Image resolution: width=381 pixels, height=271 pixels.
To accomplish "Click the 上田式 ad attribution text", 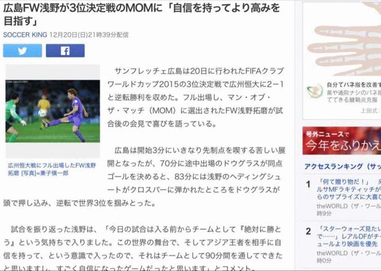I will point(371,111).
